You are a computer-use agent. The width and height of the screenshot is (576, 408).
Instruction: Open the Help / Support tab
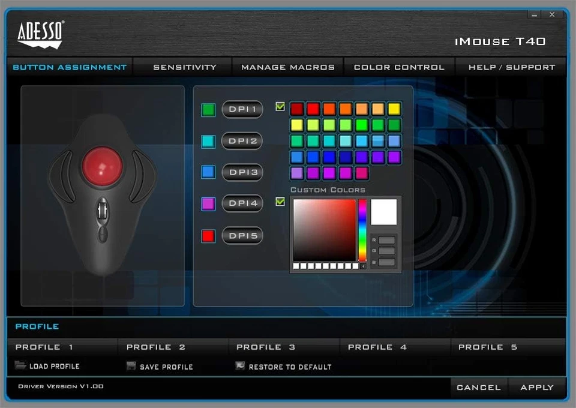pos(511,67)
